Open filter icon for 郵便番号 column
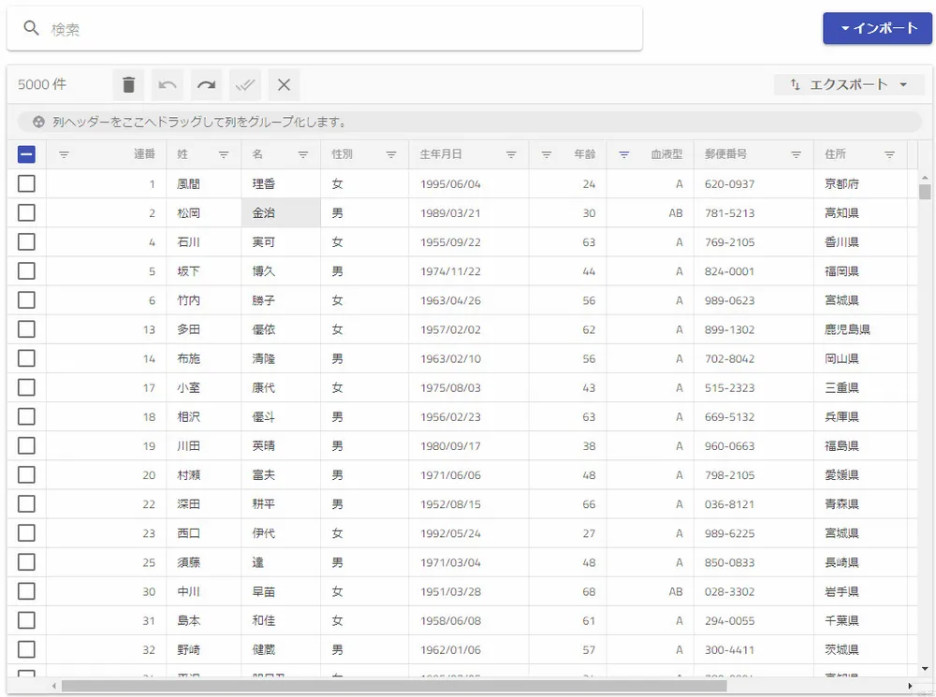The width and height of the screenshot is (936, 697). 796,155
